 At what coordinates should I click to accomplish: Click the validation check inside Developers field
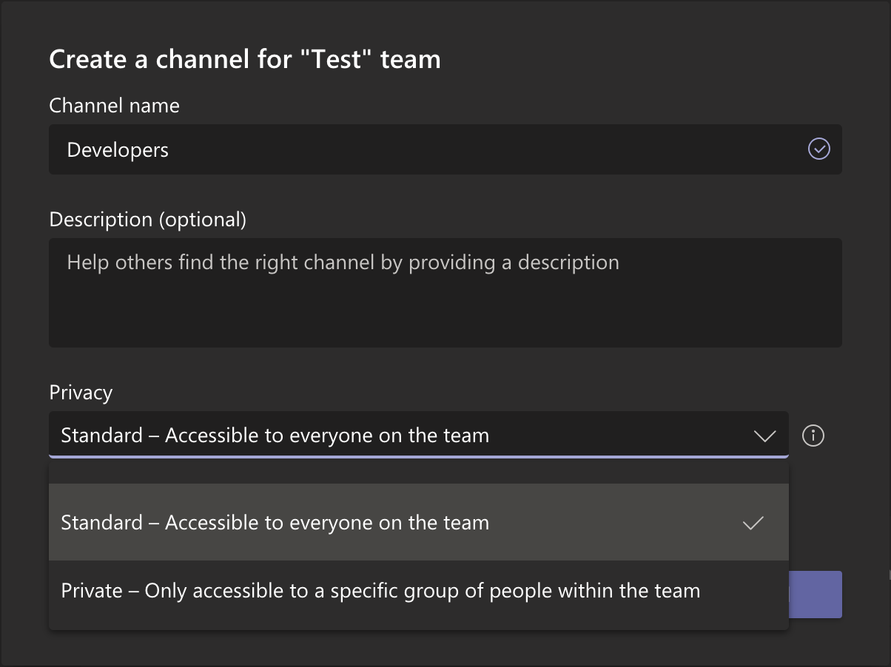[x=818, y=149]
